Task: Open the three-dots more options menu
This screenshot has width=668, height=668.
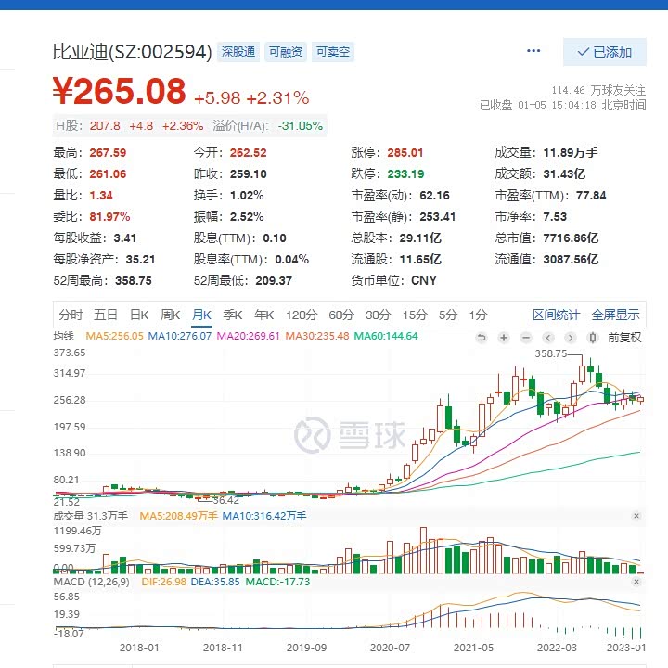Action: coord(533,51)
